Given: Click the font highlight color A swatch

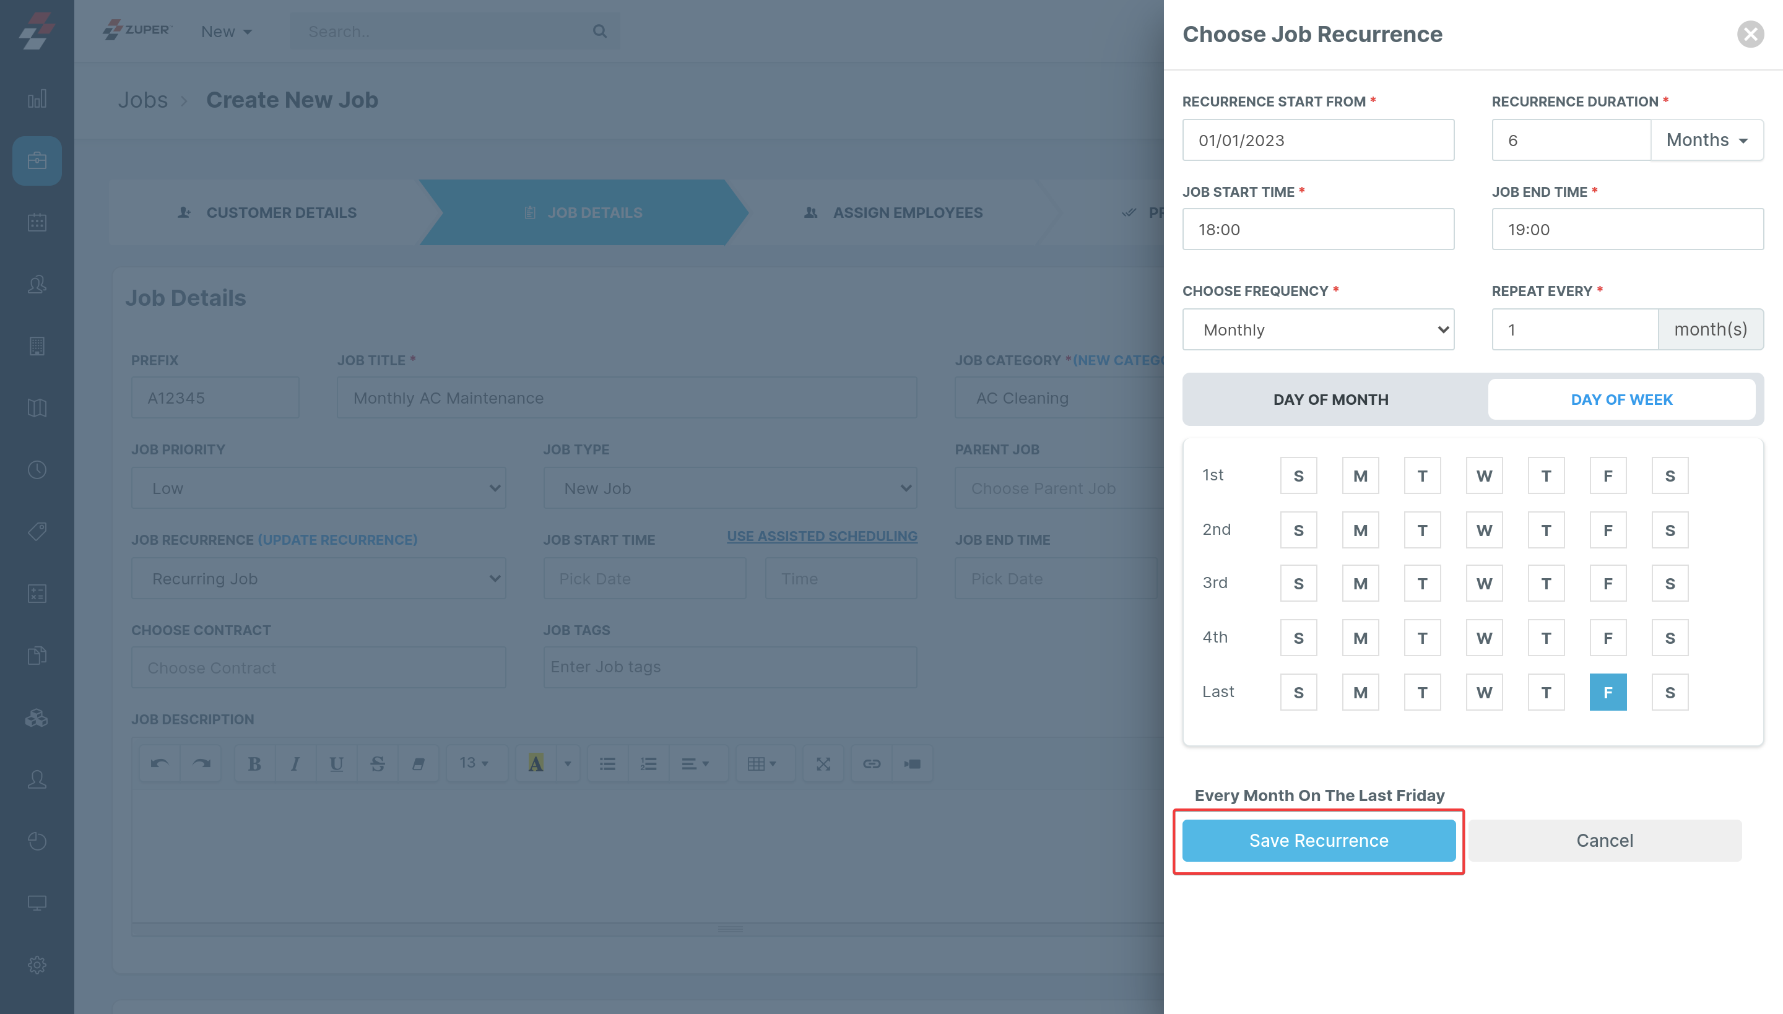Looking at the screenshot, I should [535, 763].
